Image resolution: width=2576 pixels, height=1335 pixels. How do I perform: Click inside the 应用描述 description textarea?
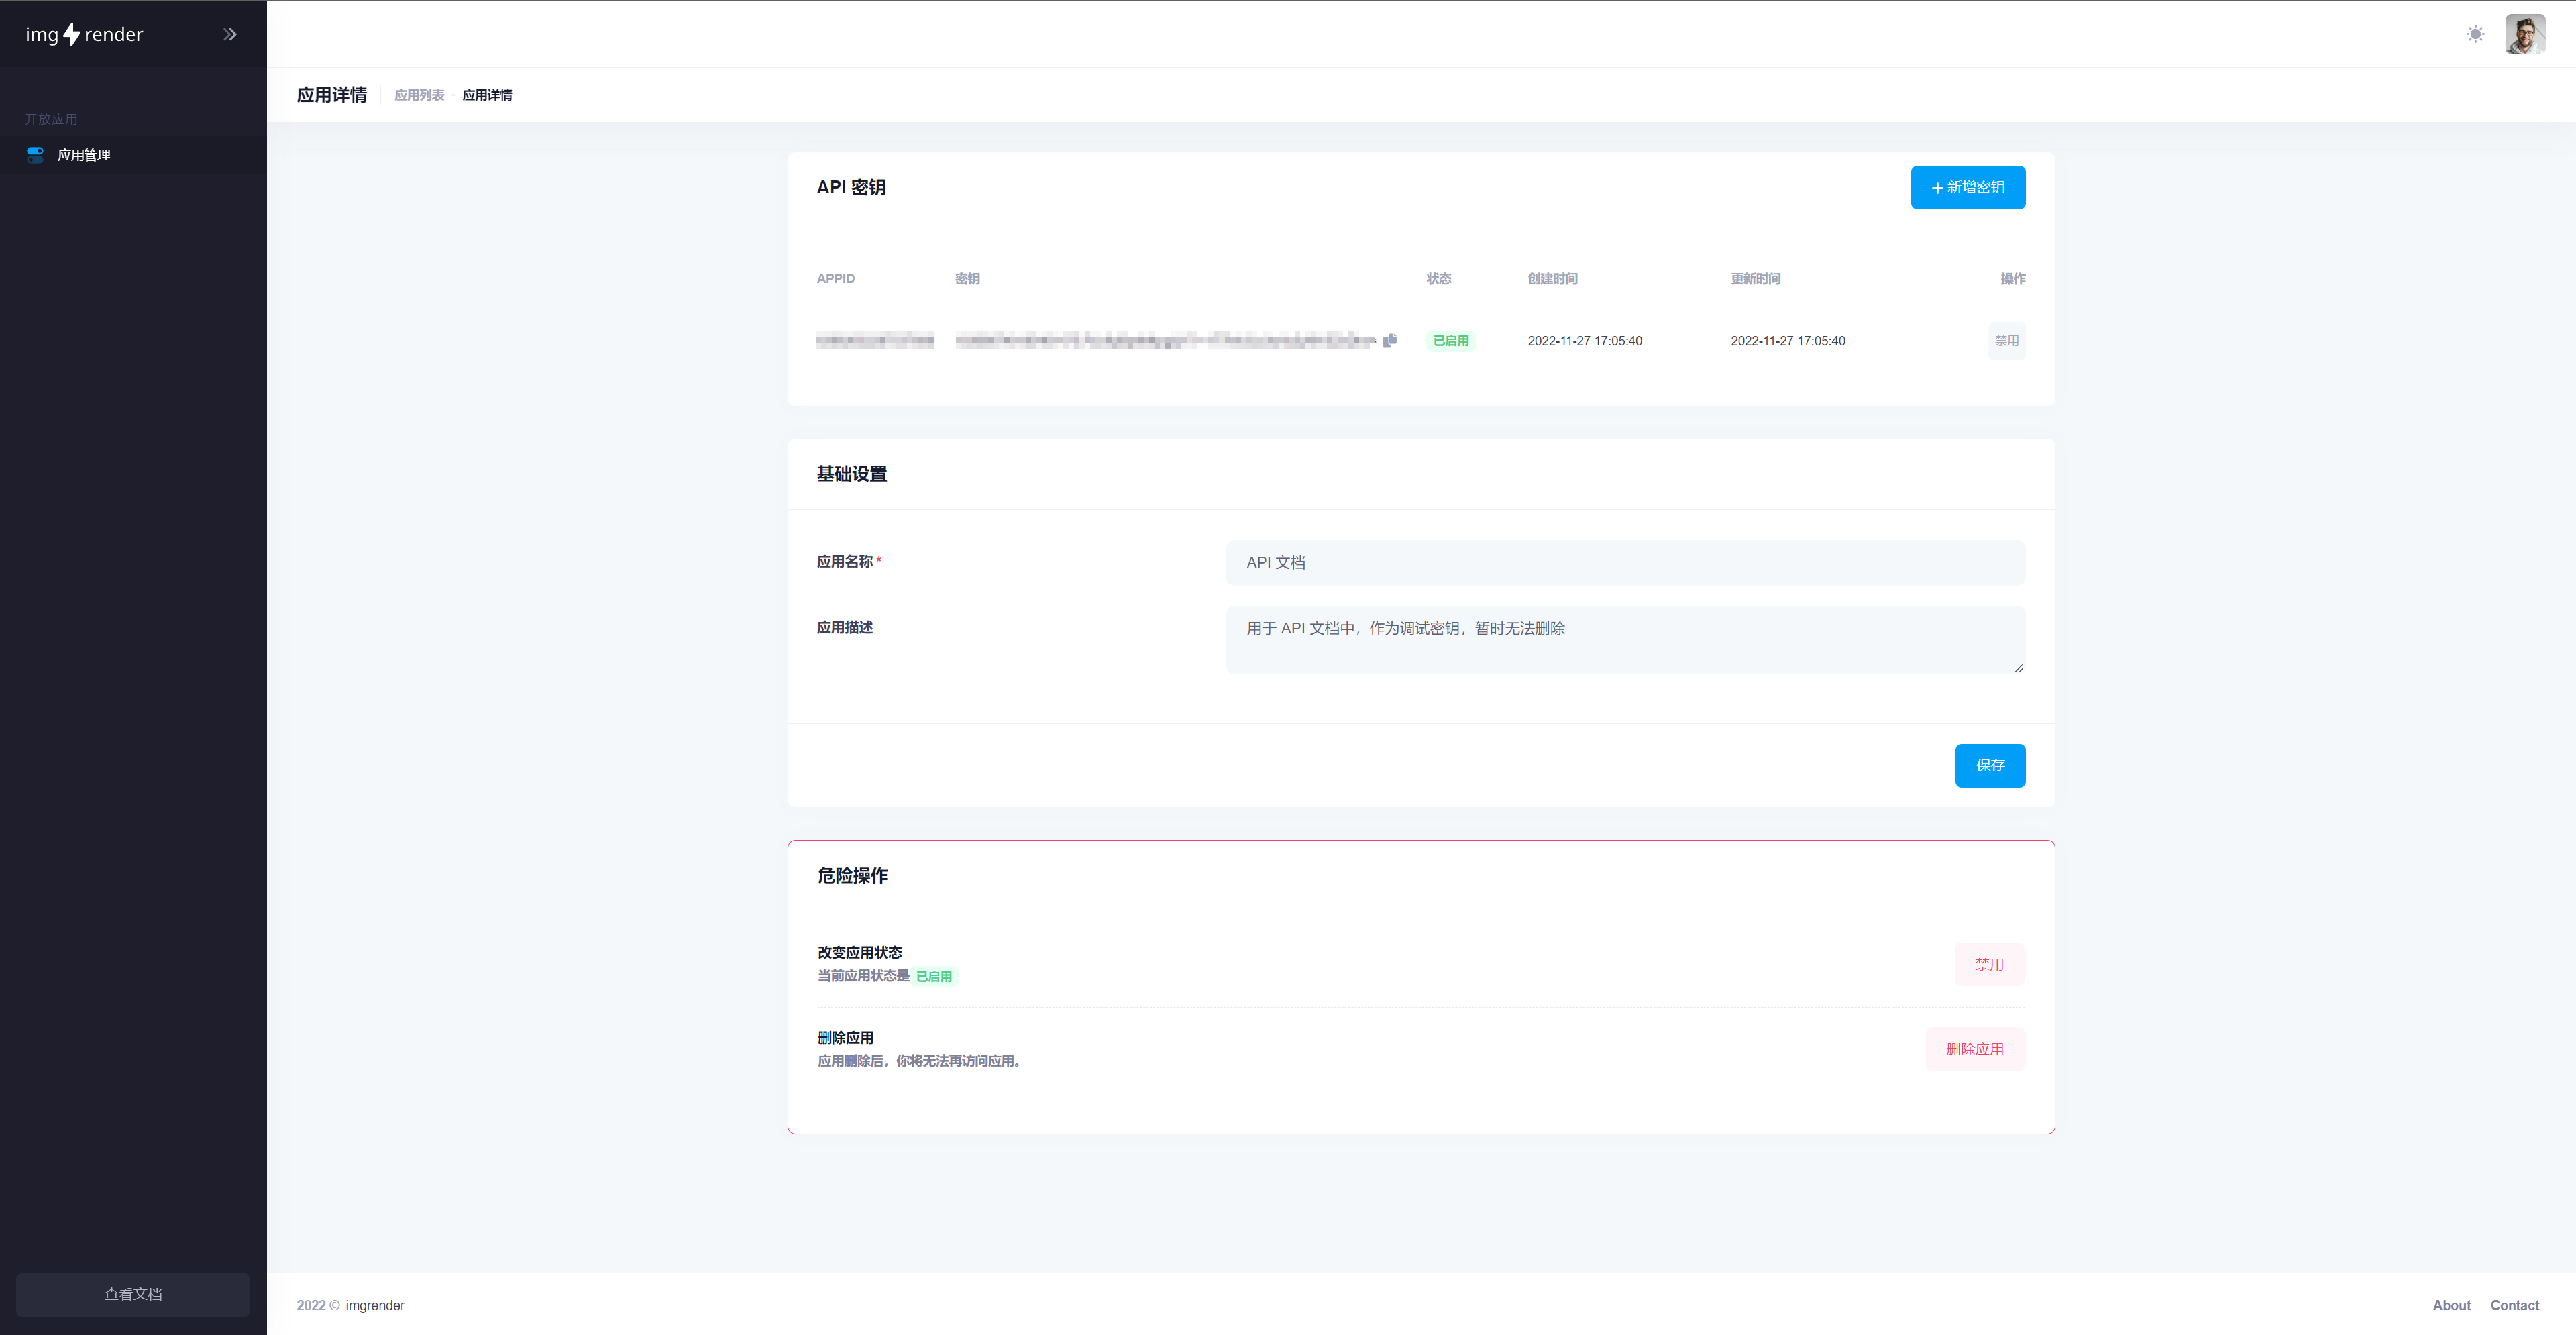tap(1624, 639)
